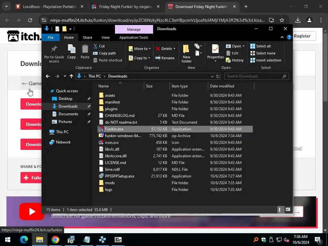Screen dimensions: 328x246
Task: Switch to the Home ribbon tab
Action: tap(69, 37)
